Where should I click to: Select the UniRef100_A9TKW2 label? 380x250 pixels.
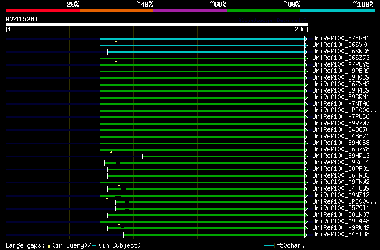(x=341, y=182)
